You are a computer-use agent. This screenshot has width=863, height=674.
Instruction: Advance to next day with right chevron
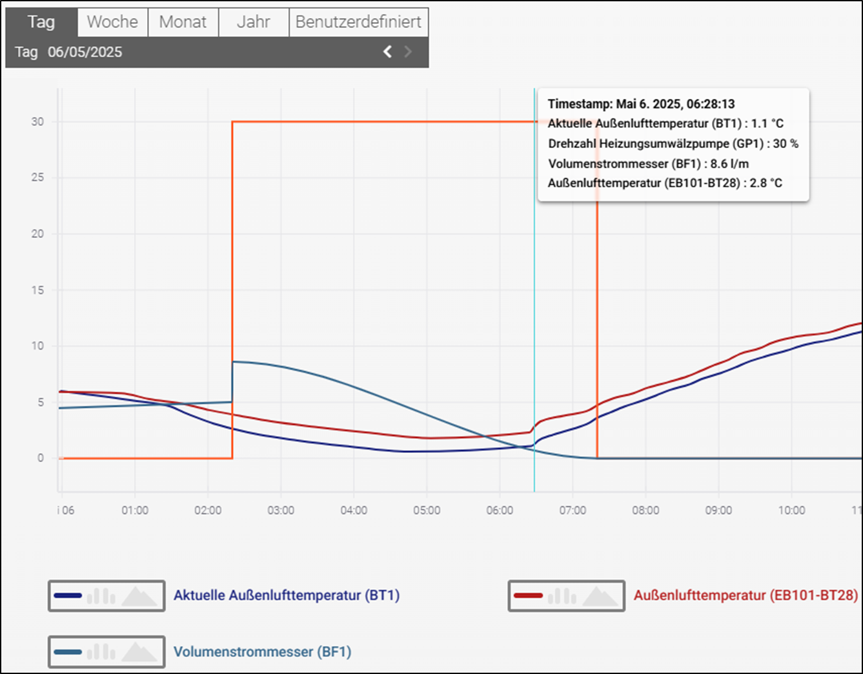click(408, 52)
